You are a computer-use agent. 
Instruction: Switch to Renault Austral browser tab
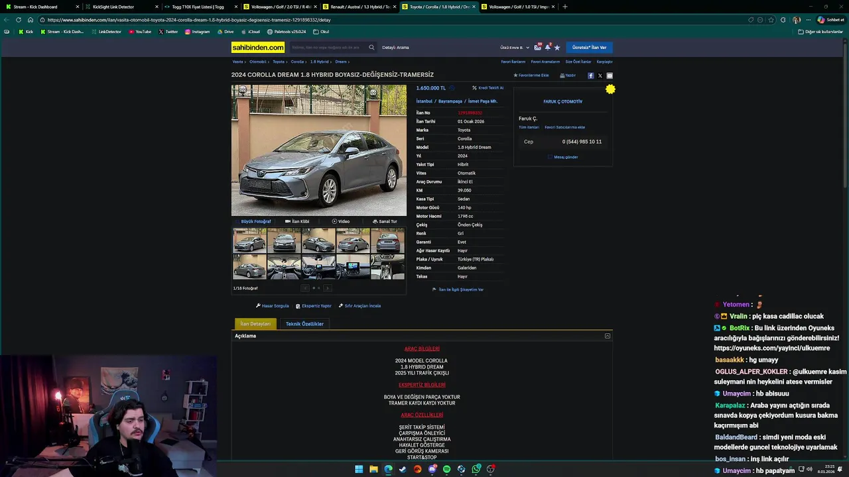tap(360, 7)
